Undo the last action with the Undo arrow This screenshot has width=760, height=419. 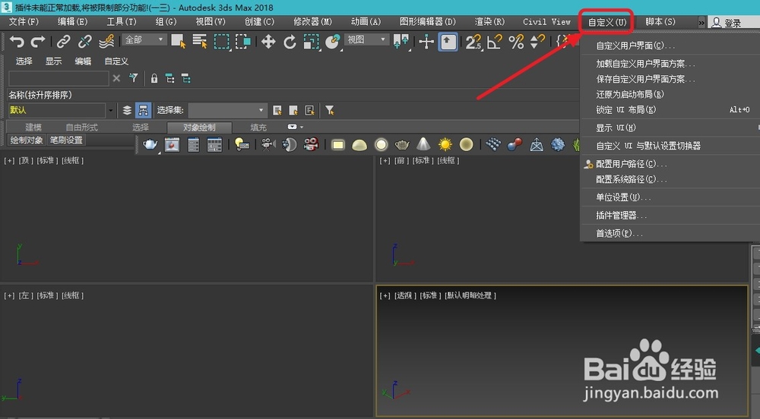[x=17, y=42]
